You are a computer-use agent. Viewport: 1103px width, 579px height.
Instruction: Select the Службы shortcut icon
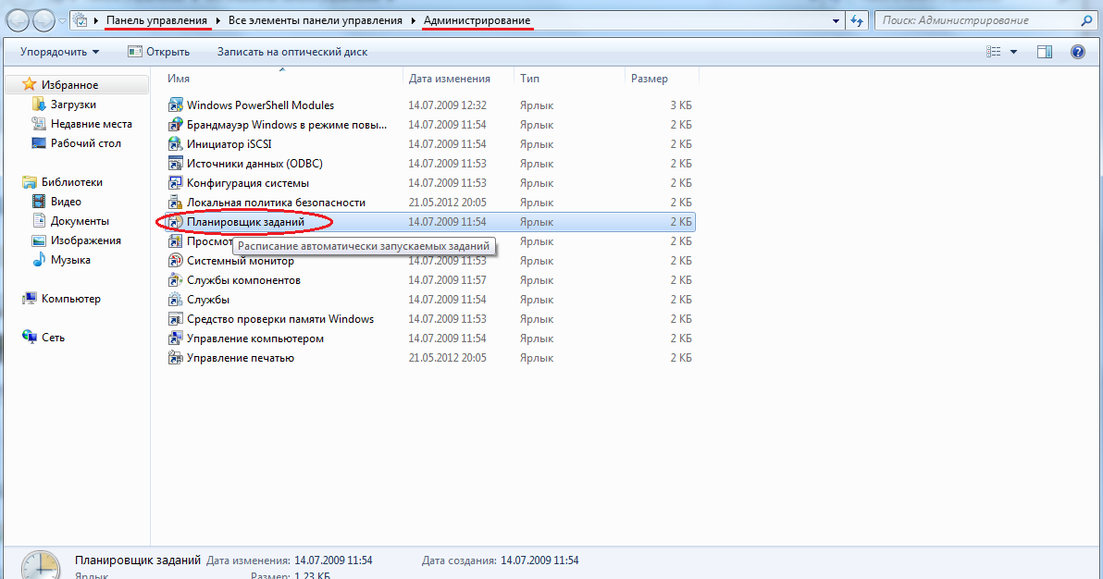[x=175, y=300]
